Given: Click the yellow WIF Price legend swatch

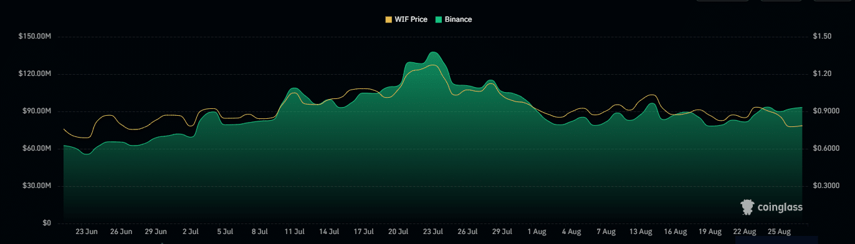Looking at the screenshot, I should [389, 20].
